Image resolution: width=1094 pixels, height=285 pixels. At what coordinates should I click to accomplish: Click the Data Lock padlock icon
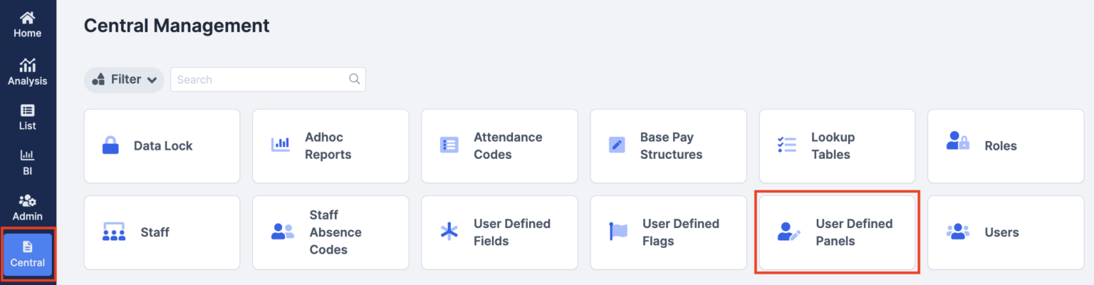110,145
